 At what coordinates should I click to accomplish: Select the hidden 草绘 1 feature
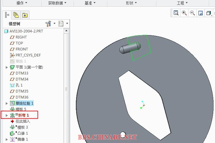click(x=21, y=61)
